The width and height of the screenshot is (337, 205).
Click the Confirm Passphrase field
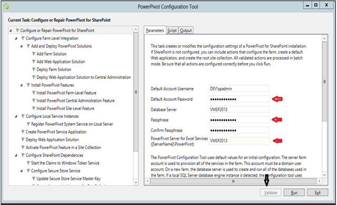pos(239,130)
